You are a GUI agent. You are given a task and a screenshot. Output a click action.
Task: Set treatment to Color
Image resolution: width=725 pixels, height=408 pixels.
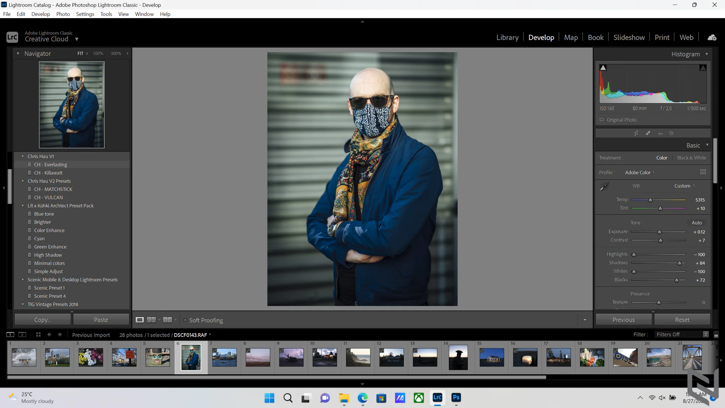661,158
